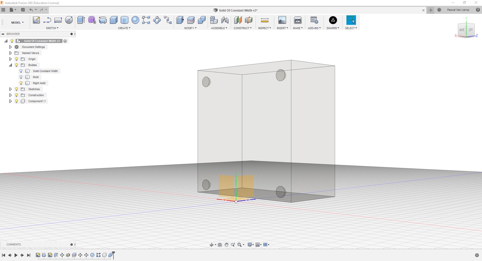Choose the Line sketch tool
Viewport: 482px width, 261px height.
coord(47,20)
